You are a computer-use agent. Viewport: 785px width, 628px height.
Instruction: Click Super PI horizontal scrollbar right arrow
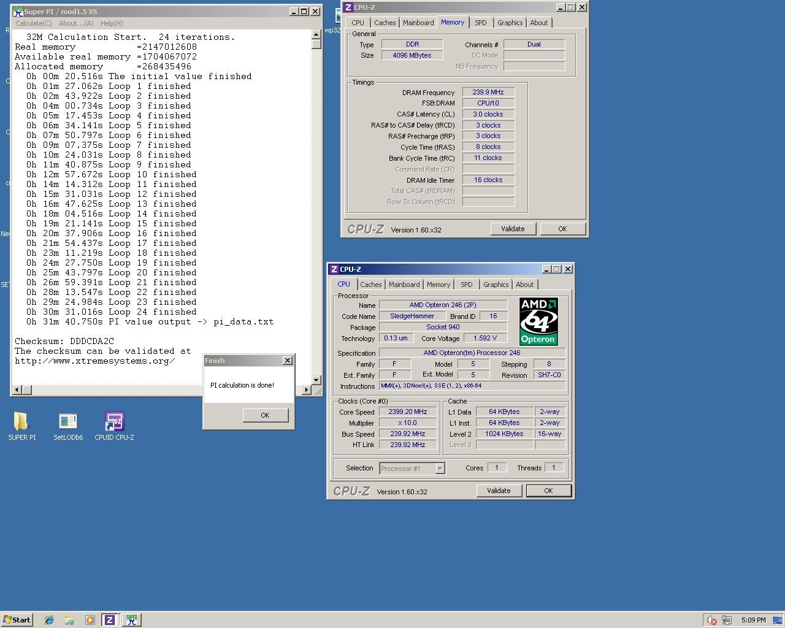(307, 389)
